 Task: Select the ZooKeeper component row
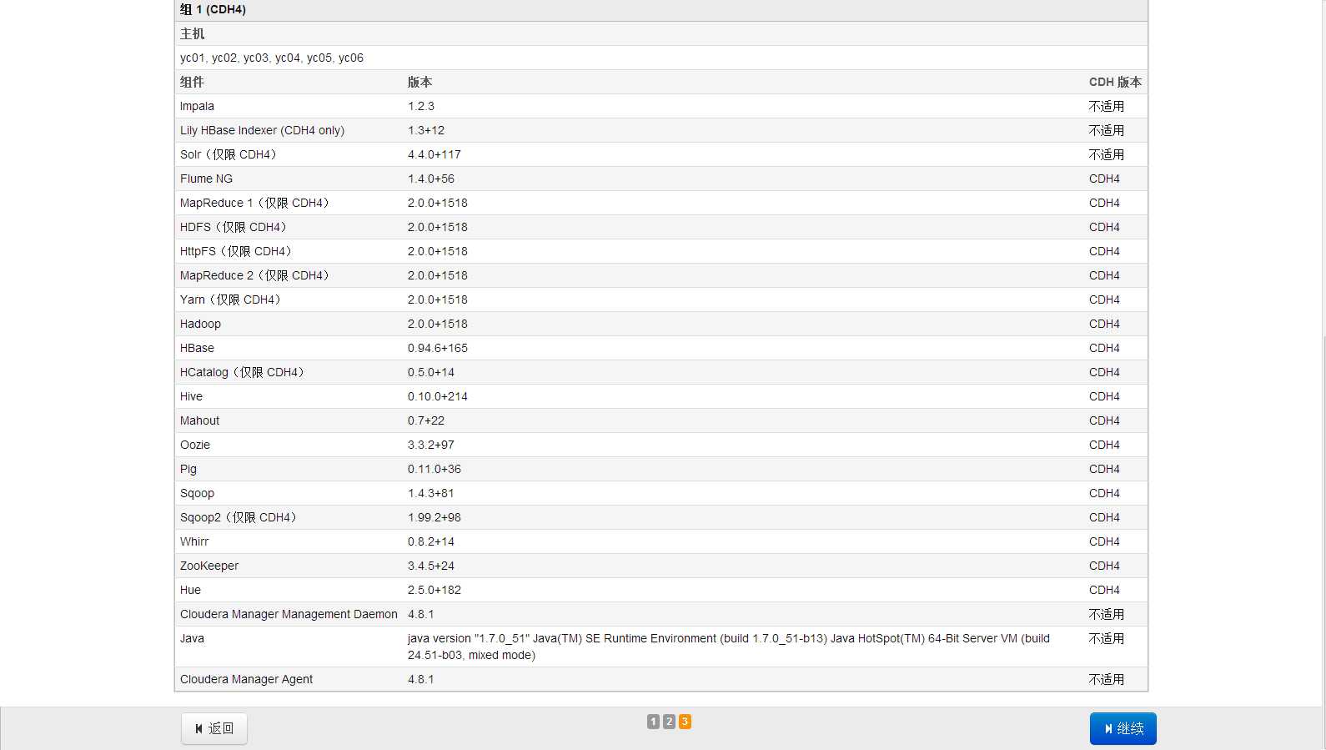tap(661, 566)
